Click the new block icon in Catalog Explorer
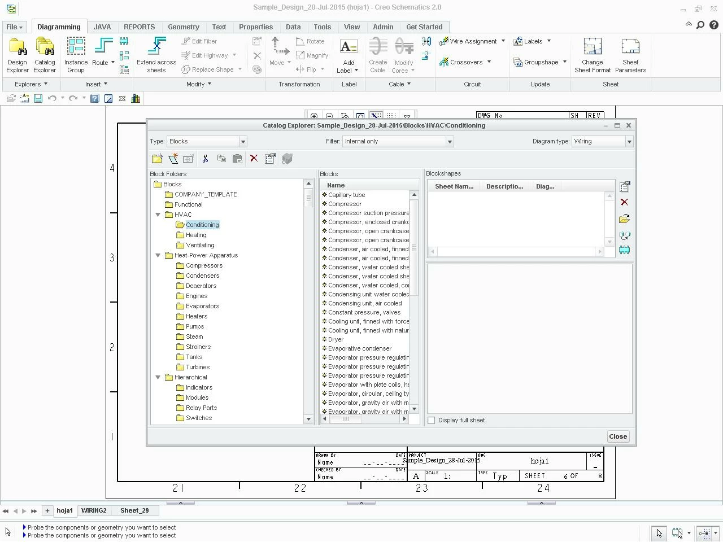The width and height of the screenshot is (723, 542). tap(173, 159)
